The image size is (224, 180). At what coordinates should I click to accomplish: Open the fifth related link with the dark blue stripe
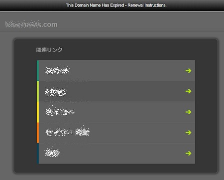pos(116,153)
